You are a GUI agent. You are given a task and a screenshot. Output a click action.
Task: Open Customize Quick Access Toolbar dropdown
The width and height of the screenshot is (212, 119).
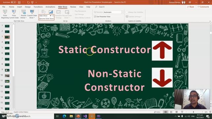pos(36,2)
